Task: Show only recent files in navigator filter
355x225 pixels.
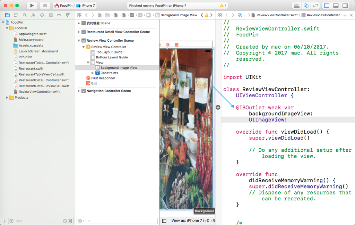Action: pos(65,221)
